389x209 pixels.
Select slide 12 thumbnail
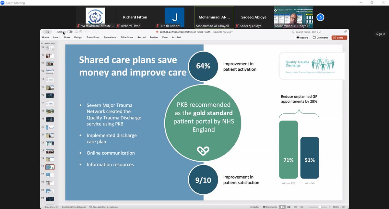click(x=50, y=64)
